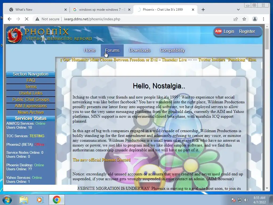Click the Chrome taskbar icon
Screen dimensions: 273x205
(x=57, y=200)
